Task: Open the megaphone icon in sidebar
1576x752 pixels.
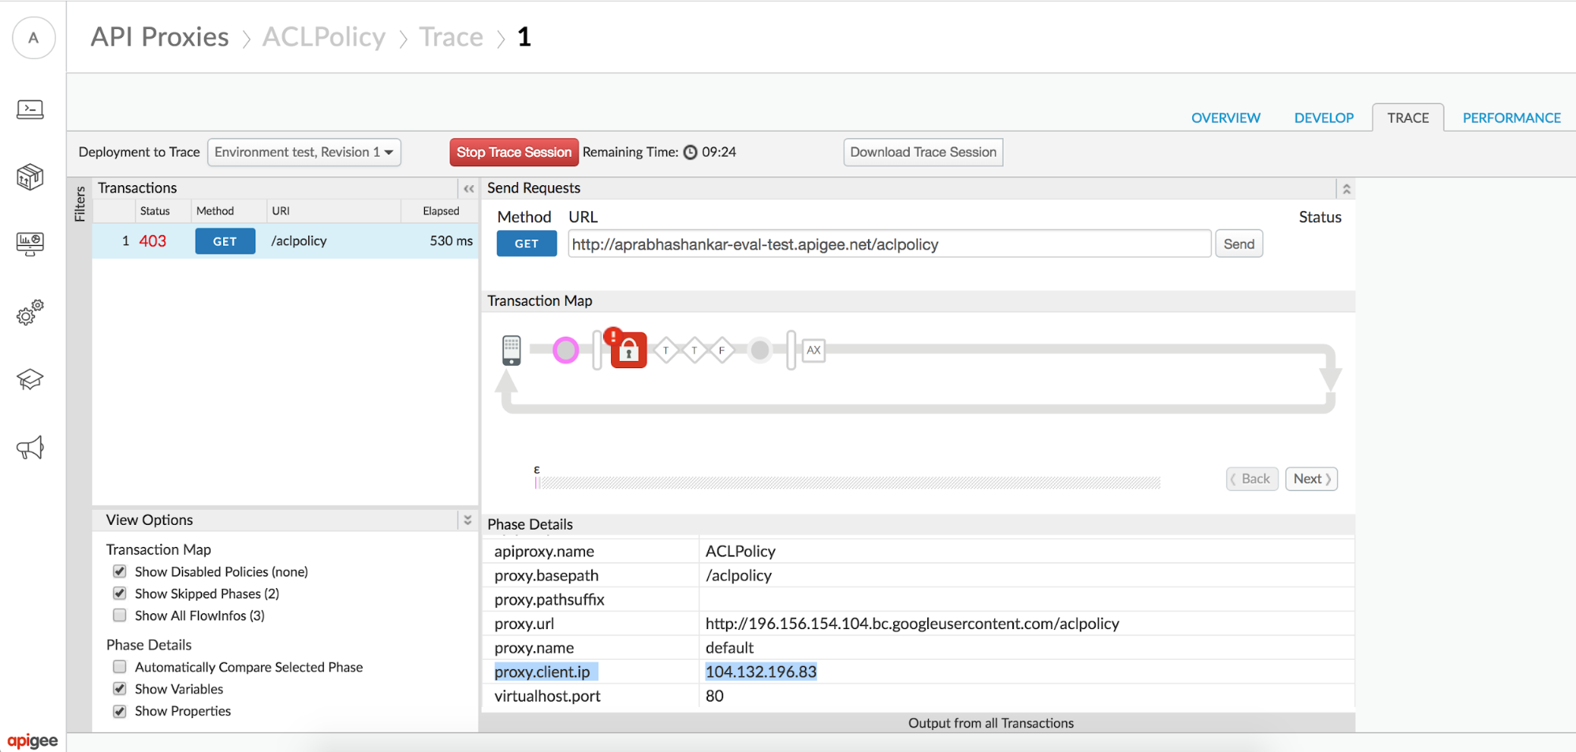Action: pyautogui.click(x=30, y=448)
